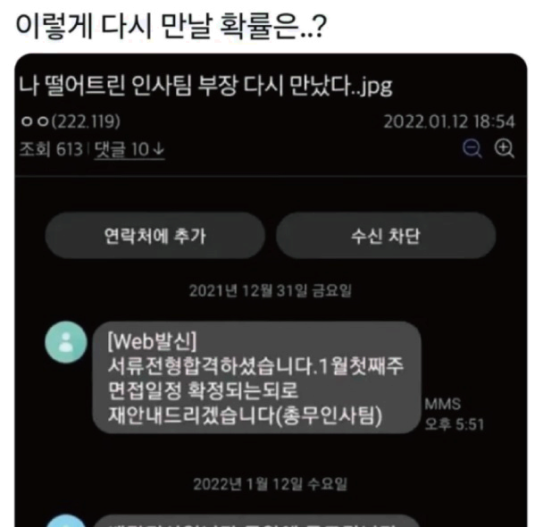Click the 2022년 1월 12일 수요일 date separator

click(x=271, y=484)
